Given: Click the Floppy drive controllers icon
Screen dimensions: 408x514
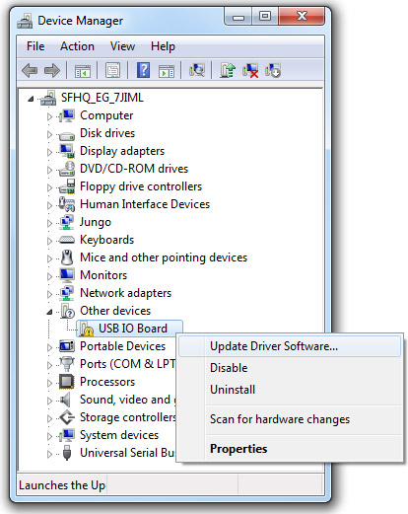Looking at the screenshot, I should point(67,186).
